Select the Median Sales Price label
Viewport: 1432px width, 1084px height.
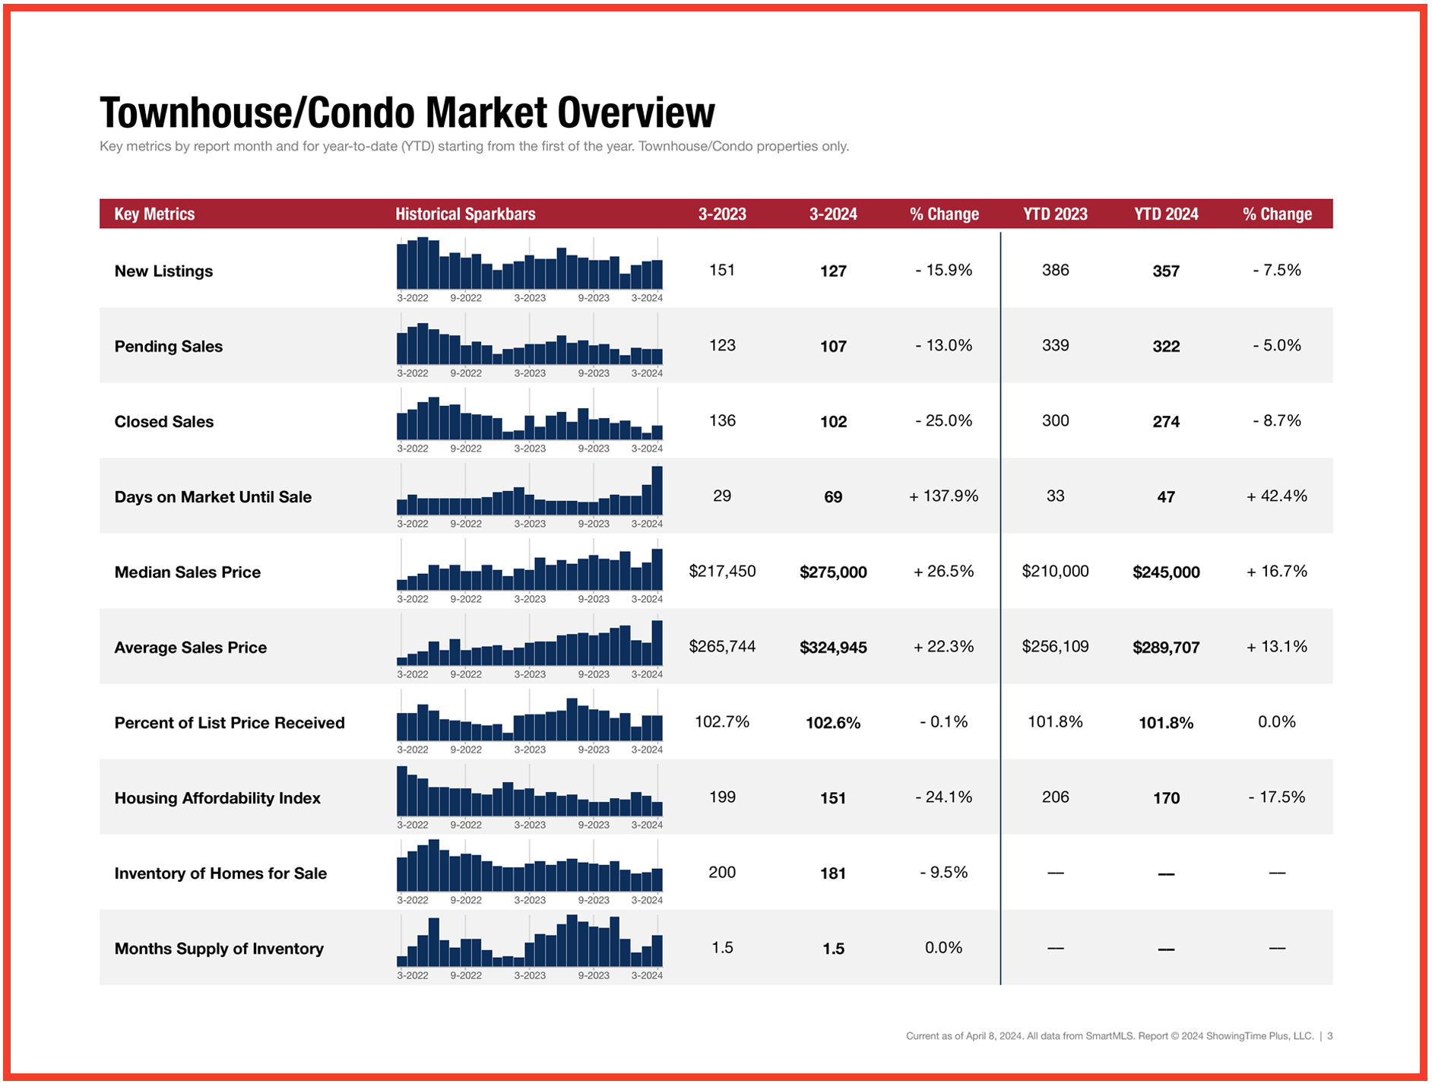click(188, 572)
